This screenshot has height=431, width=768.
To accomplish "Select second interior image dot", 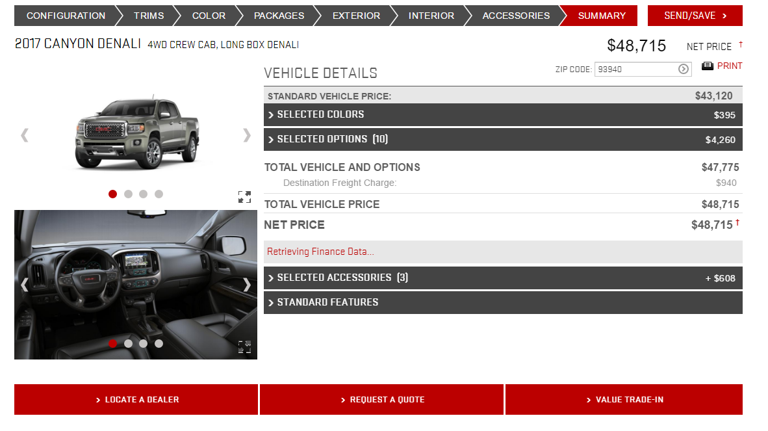I will (129, 343).
